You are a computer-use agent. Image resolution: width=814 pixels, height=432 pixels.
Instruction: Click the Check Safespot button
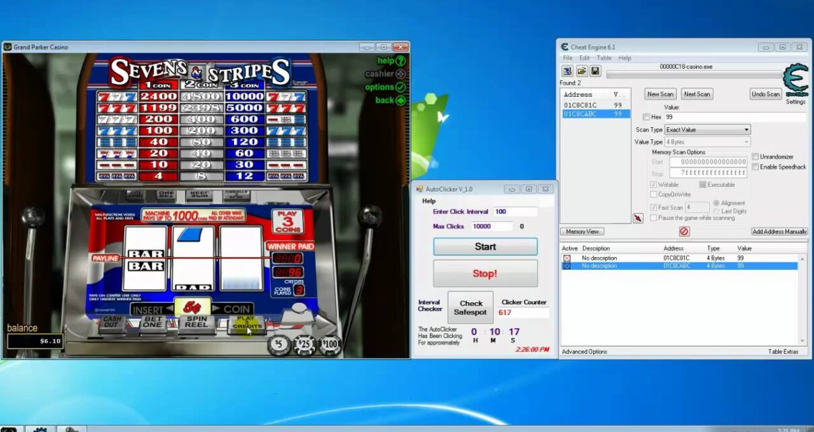click(x=470, y=308)
